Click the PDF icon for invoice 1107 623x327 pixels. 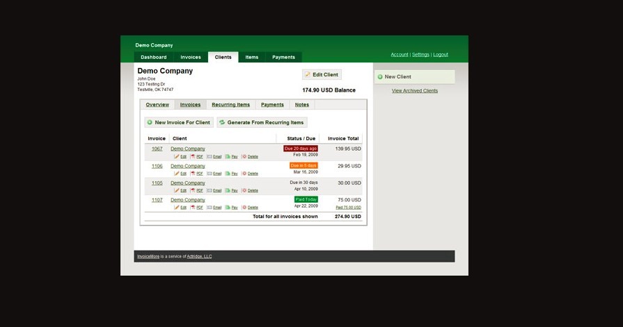(x=193, y=207)
